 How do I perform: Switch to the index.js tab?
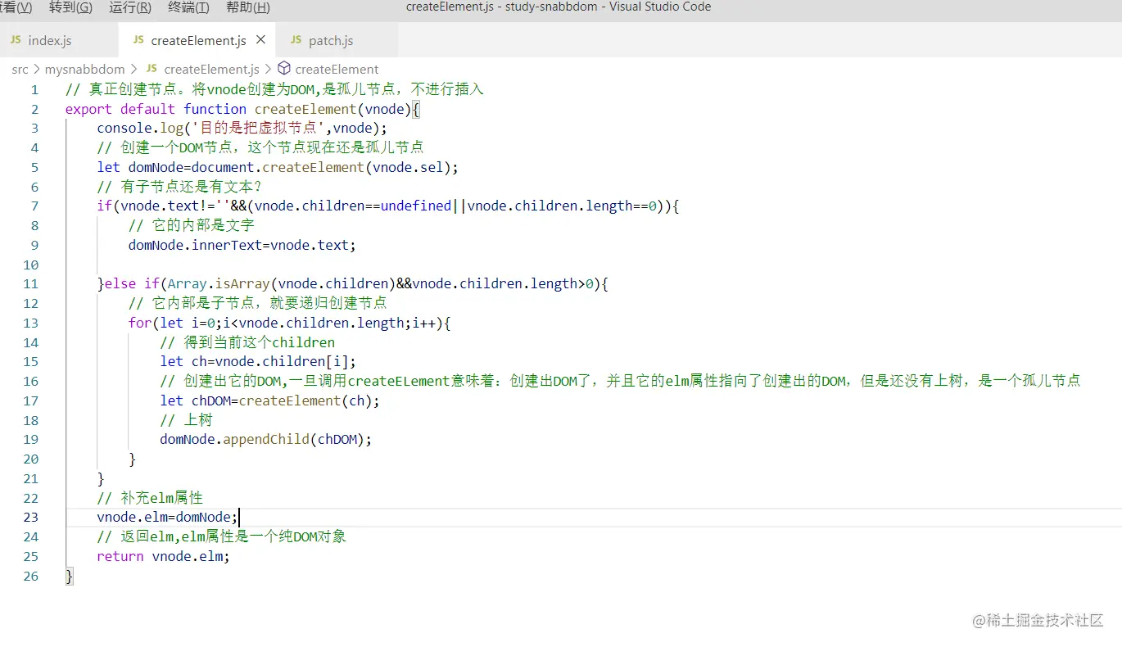tap(51, 38)
